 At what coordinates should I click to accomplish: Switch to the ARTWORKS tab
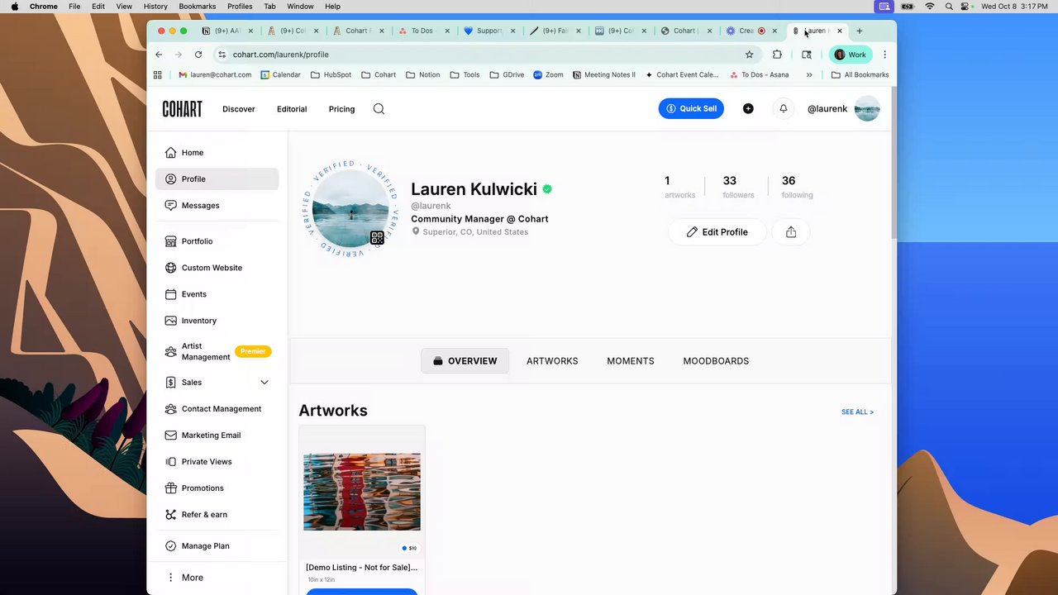click(552, 361)
